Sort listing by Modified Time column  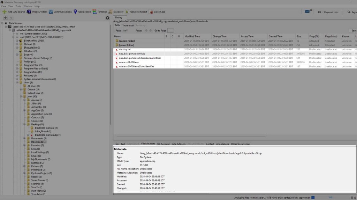tap(197, 36)
